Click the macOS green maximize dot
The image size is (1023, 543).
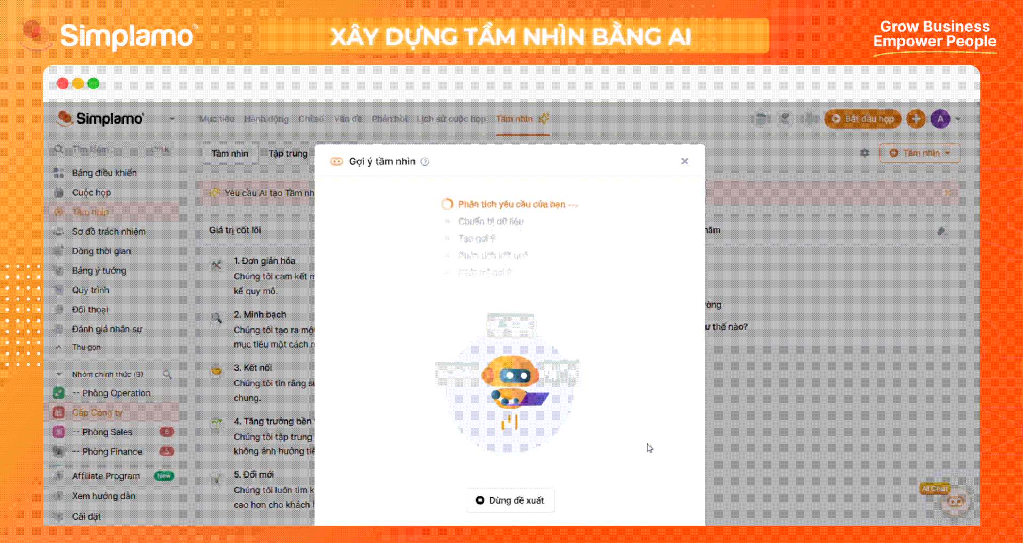pyautogui.click(x=93, y=84)
